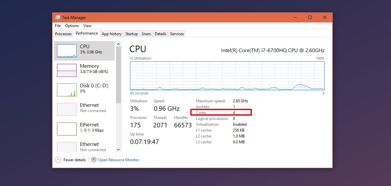Maximize the Task Manager window

click(310, 17)
